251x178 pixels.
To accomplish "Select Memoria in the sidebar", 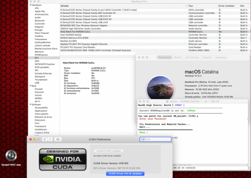I will coord(39,52).
